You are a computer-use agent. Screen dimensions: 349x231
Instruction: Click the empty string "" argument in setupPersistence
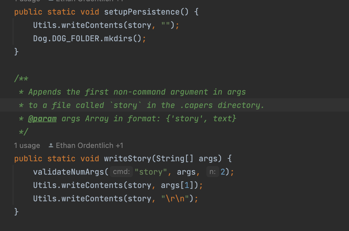point(165,25)
